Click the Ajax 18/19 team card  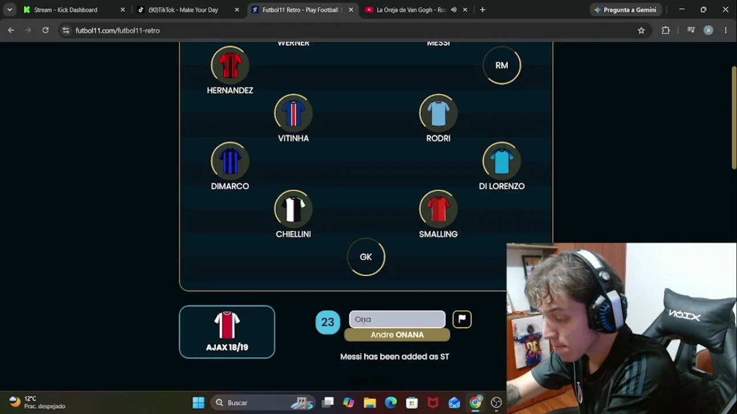(x=227, y=332)
